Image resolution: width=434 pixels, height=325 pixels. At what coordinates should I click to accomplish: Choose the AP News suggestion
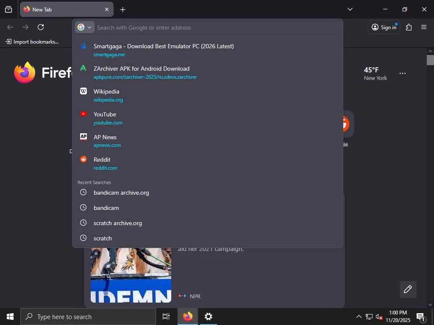(208, 141)
